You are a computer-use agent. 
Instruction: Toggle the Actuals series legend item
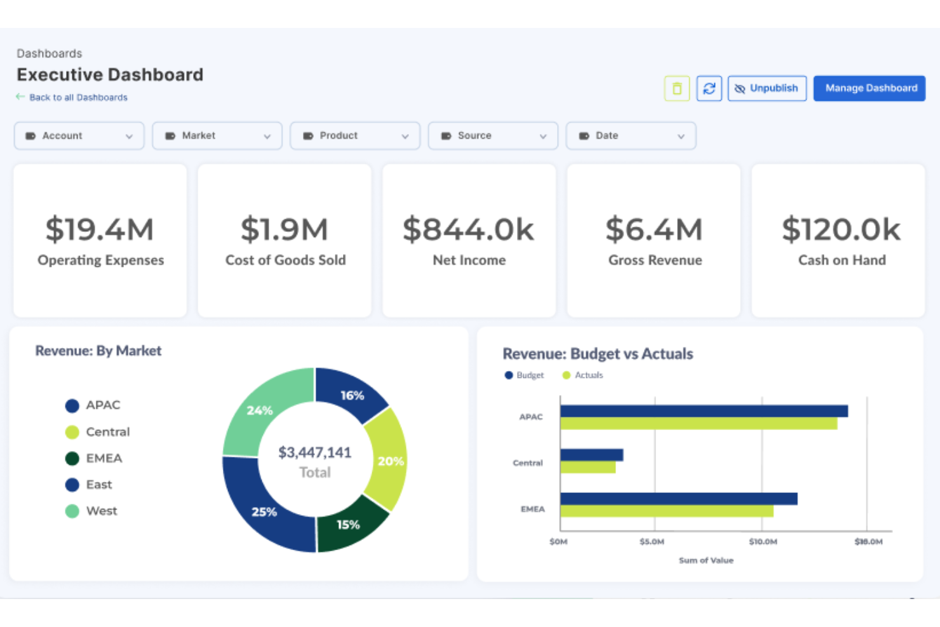click(583, 375)
